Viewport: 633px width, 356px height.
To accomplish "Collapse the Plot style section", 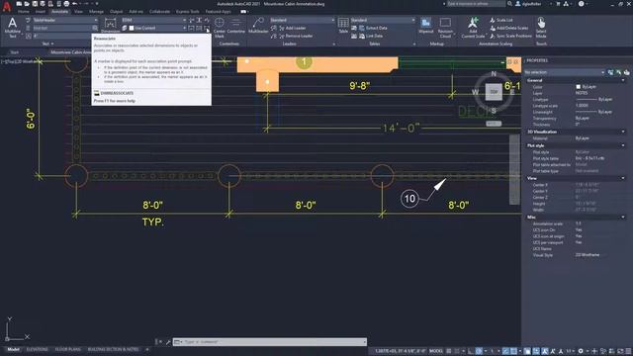I will point(623,145).
